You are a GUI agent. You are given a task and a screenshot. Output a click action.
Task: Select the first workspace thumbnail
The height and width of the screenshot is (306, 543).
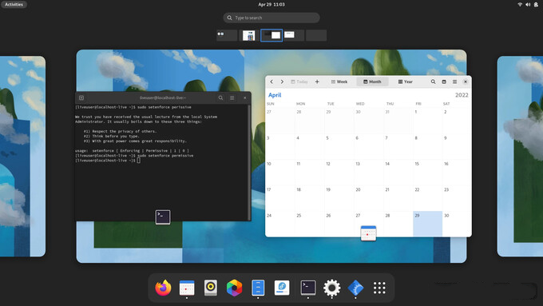[x=227, y=35]
